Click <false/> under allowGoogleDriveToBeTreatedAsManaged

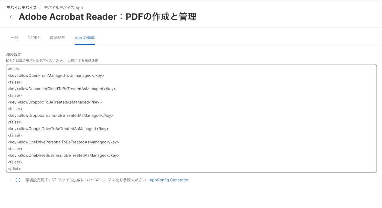pyautogui.click(x=15, y=136)
